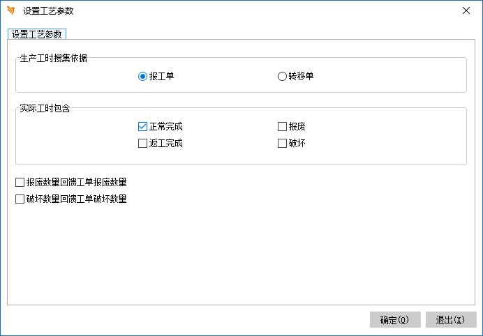Uncheck the 正常完成 checkbox
Image resolution: width=483 pixels, height=336 pixels.
[142, 127]
